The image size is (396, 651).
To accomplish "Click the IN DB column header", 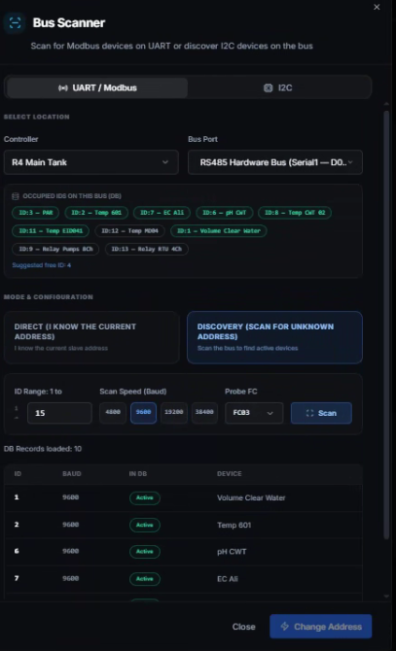I will click(137, 474).
